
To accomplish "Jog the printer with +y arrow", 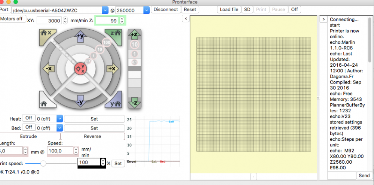I will coord(80,36).
